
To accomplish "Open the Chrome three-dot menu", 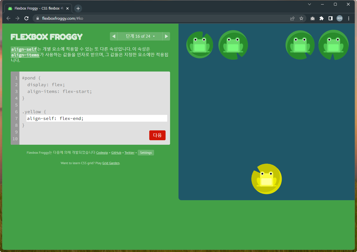I will pos(349,18).
